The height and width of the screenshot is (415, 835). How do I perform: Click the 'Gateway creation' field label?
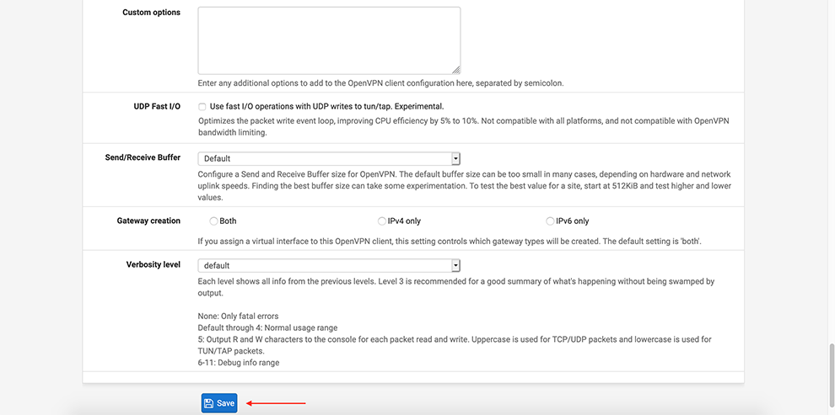148,221
